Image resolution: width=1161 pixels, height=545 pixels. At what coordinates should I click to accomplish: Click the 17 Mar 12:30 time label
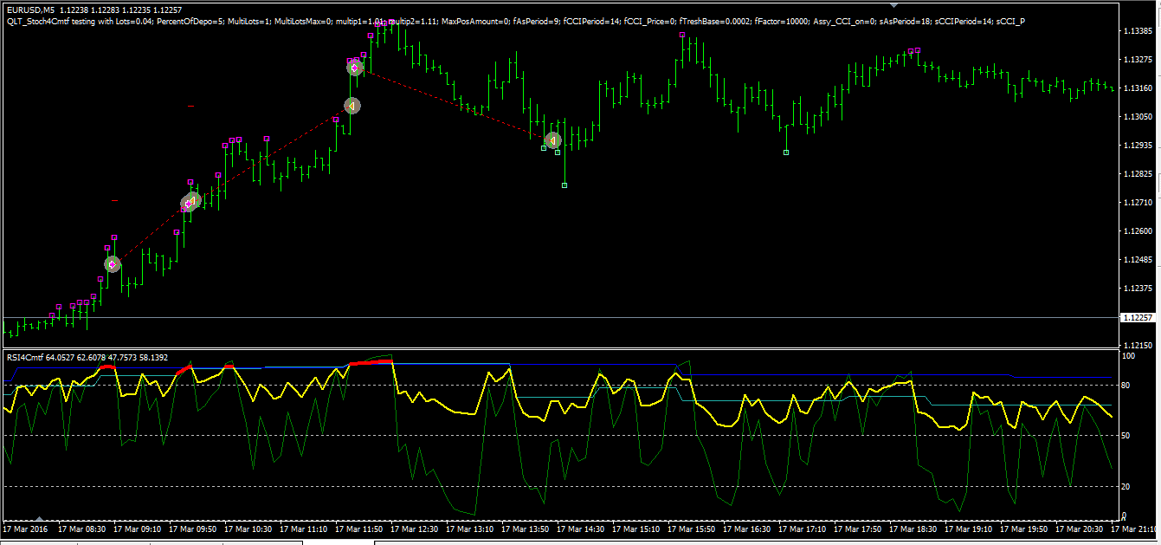coord(415,529)
